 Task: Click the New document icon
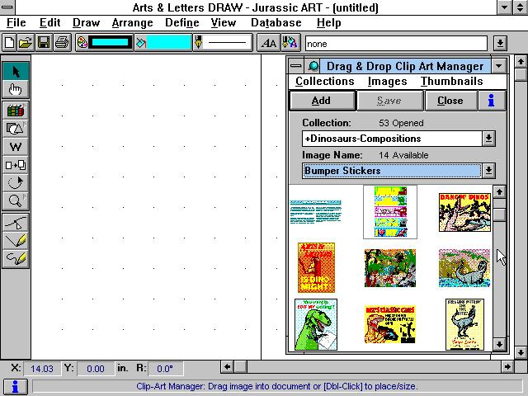(10, 43)
